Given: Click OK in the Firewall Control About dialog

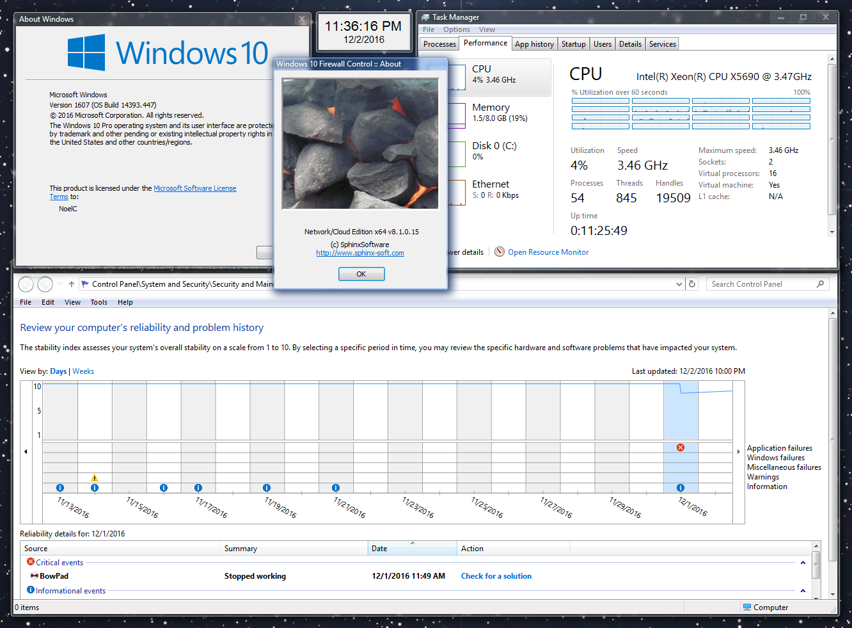Looking at the screenshot, I should [361, 274].
